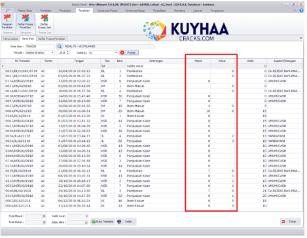
Task: Click the printer Cetak button
Action: click(x=126, y=222)
